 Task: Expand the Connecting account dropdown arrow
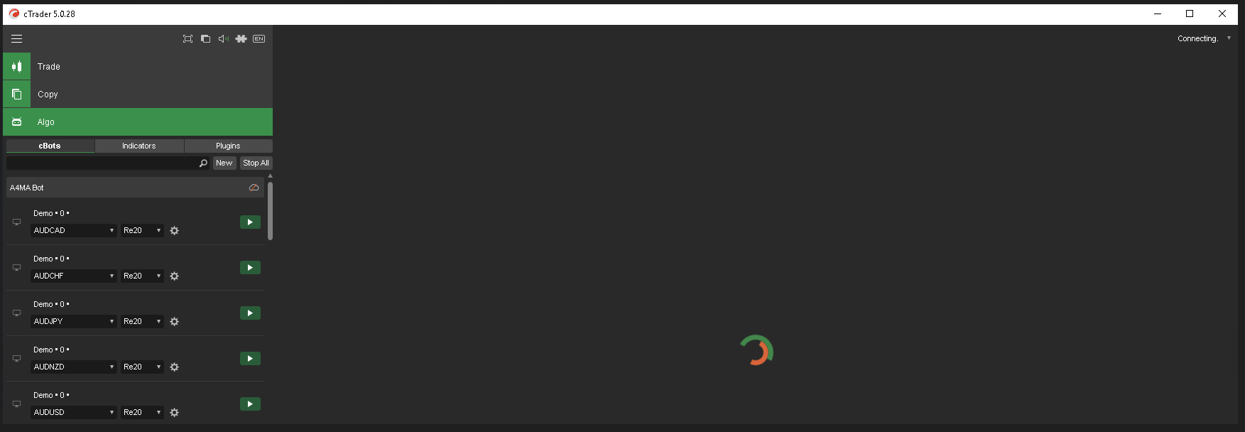pos(1229,38)
